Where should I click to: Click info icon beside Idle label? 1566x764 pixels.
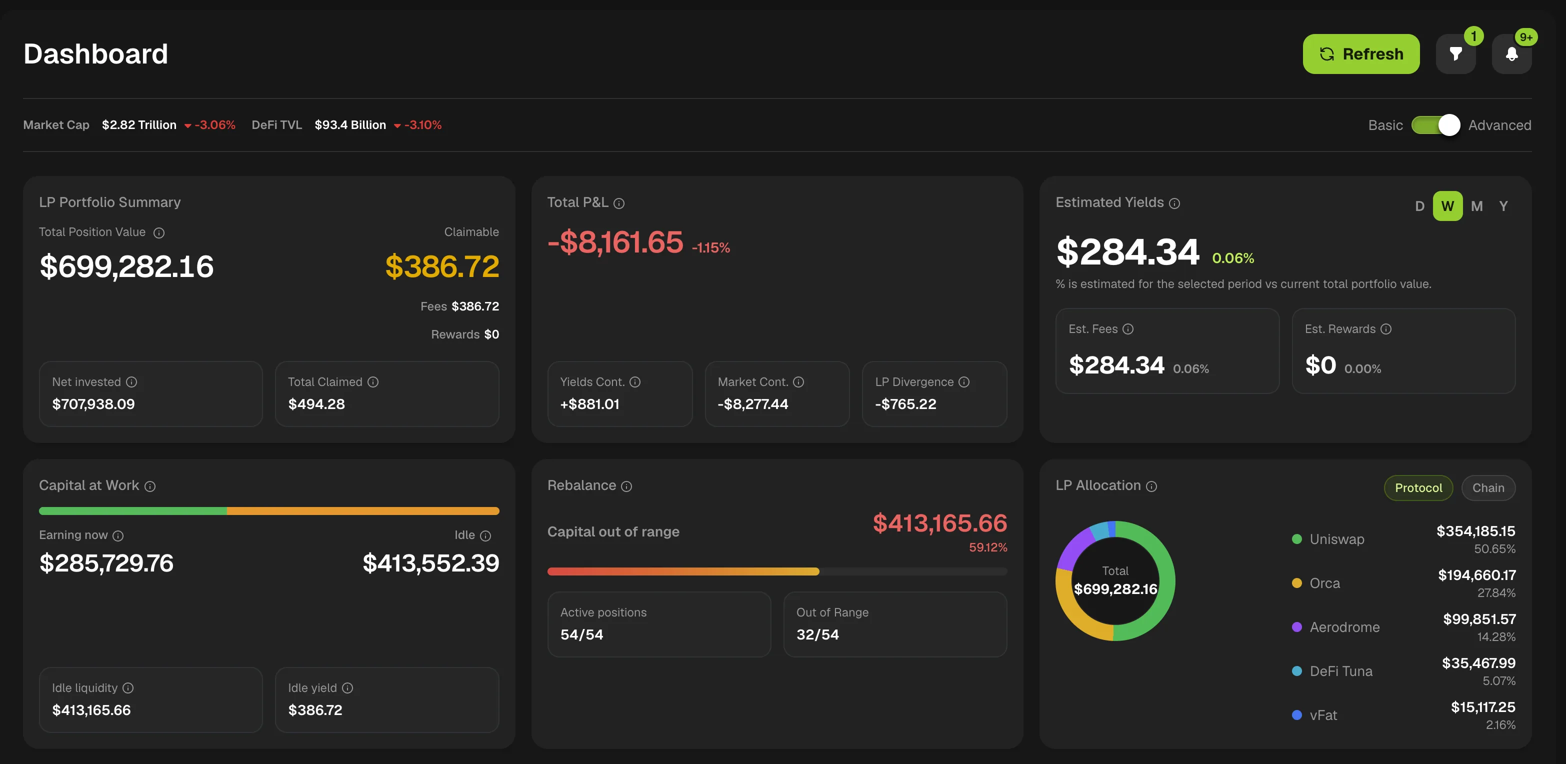click(485, 535)
